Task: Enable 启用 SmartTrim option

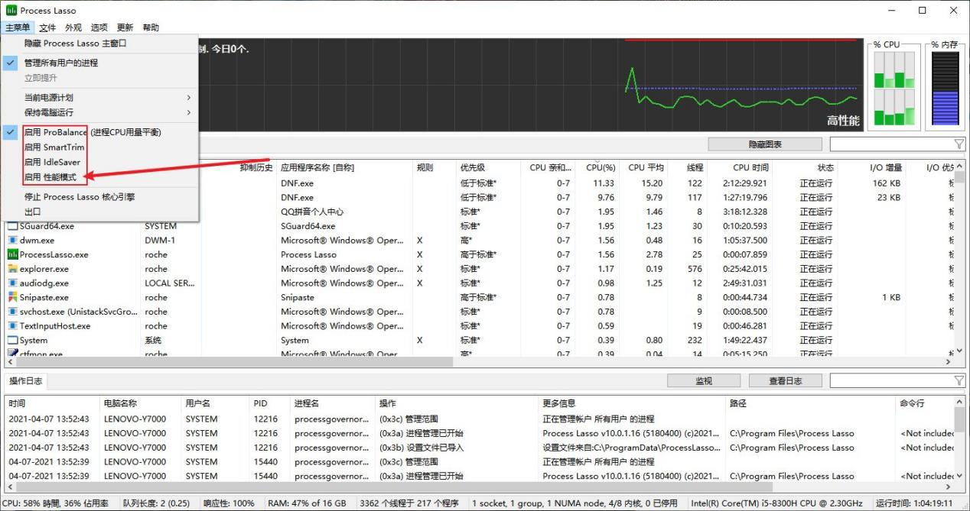Action: tap(54, 147)
